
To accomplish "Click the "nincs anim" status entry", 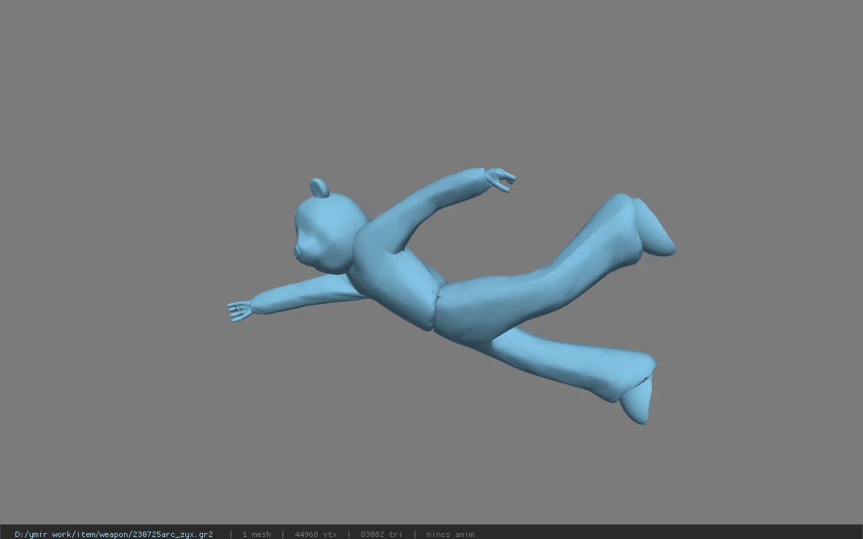I will click(x=450, y=534).
